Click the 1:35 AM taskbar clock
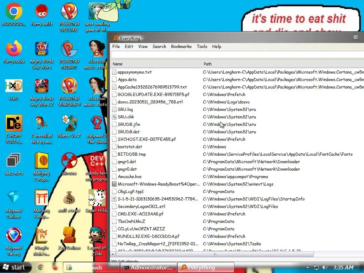This screenshot has width=364, height=273. (343, 267)
